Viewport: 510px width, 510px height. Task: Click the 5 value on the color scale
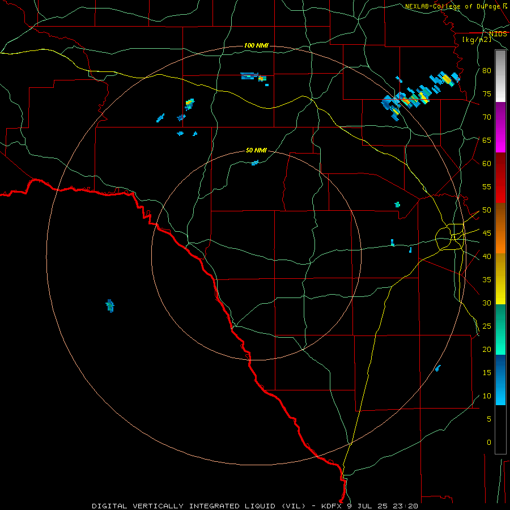click(x=489, y=419)
